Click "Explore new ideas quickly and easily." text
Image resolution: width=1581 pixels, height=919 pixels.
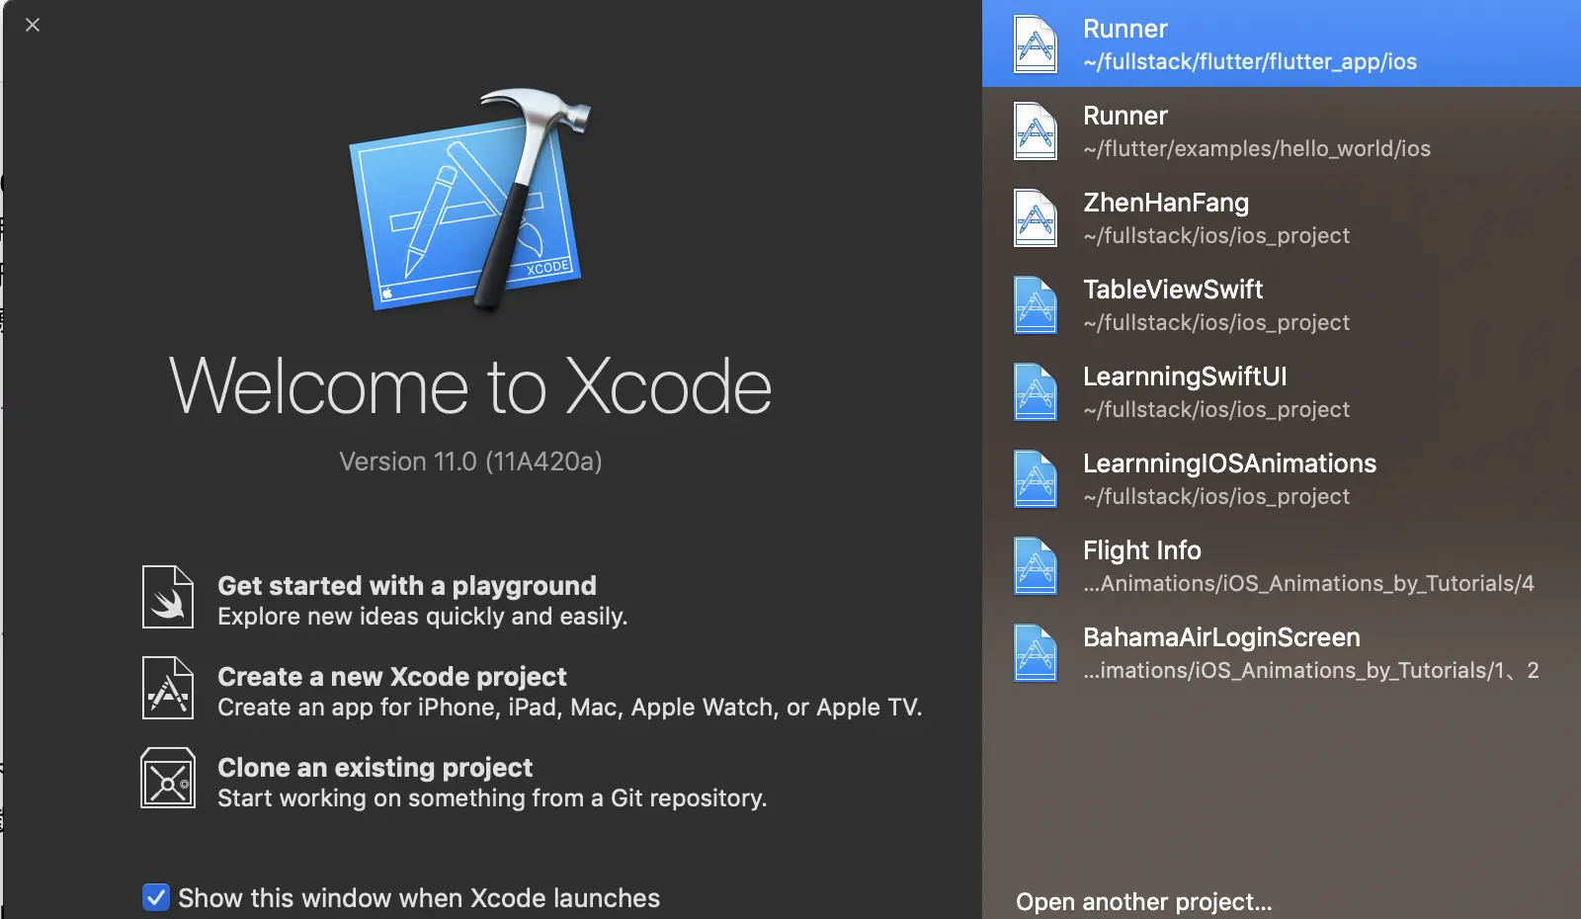pos(423,617)
